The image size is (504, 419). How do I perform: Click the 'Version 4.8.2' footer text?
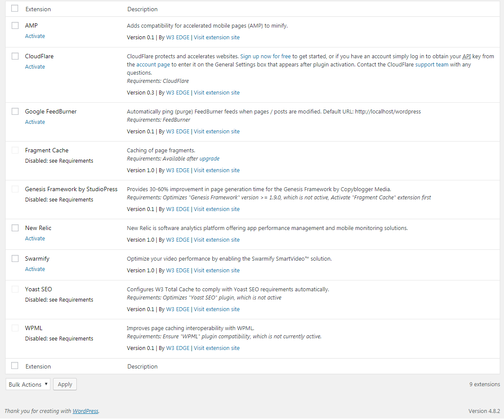(x=484, y=411)
